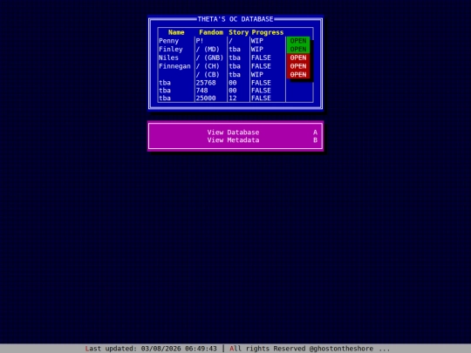The width and height of the screenshot is (471, 353).
Task: Select the View Database menu option
Action: point(233,132)
